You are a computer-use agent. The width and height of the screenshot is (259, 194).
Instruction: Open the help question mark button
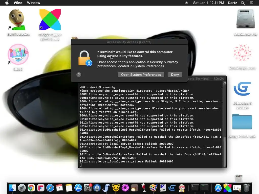click(79, 75)
